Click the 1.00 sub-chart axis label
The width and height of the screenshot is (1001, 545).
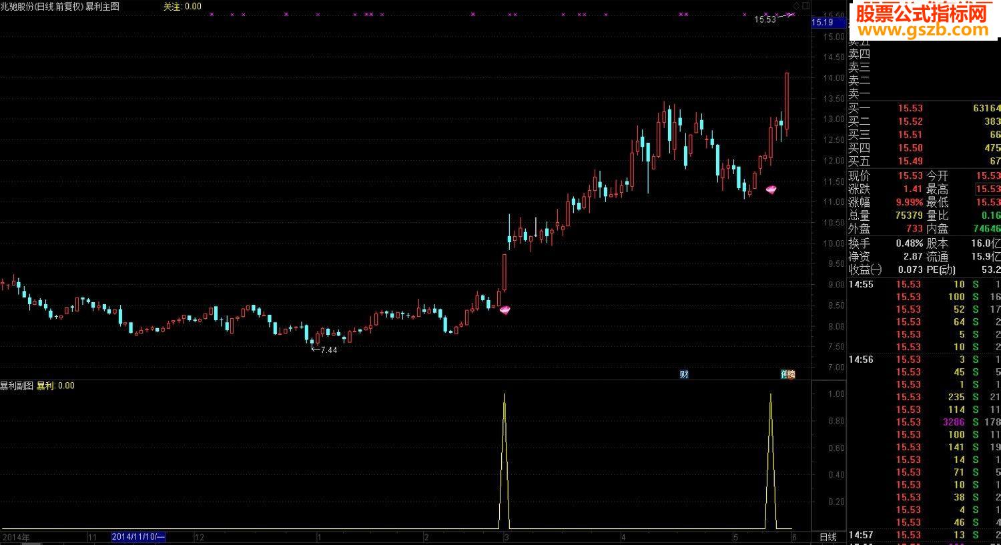tap(836, 394)
